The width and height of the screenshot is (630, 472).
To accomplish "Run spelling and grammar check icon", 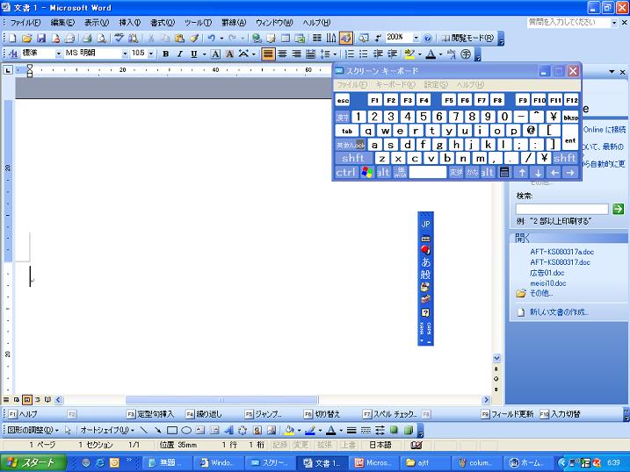I will (x=119, y=38).
